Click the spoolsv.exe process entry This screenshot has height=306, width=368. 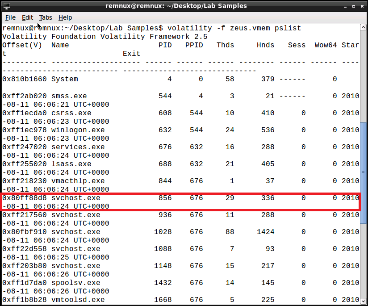[x=75, y=283]
